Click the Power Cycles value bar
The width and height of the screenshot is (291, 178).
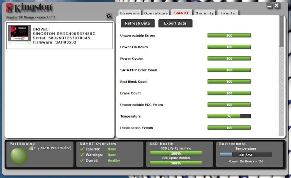(229, 58)
